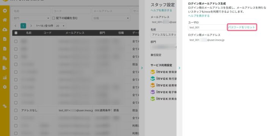Sort by the 役職 column header
The image size is (273, 136).
point(121,33)
